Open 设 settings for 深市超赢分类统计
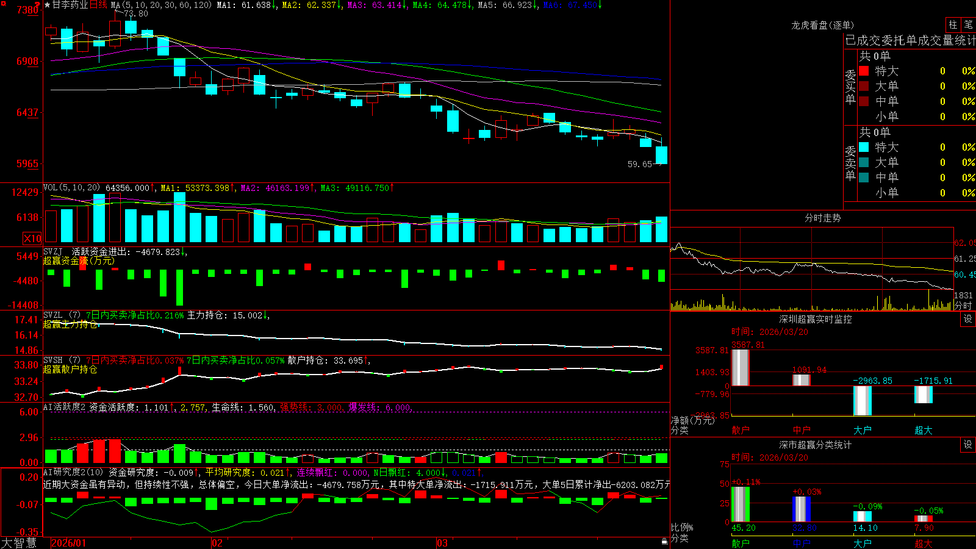The width and height of the screenshot is (976, 549). coord(968,445)
